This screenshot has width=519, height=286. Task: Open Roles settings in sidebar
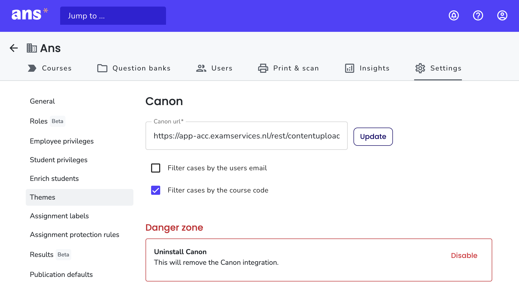point(39,121)
